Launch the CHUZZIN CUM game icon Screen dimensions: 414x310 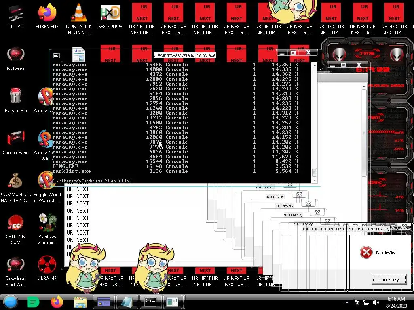[16, 230]
